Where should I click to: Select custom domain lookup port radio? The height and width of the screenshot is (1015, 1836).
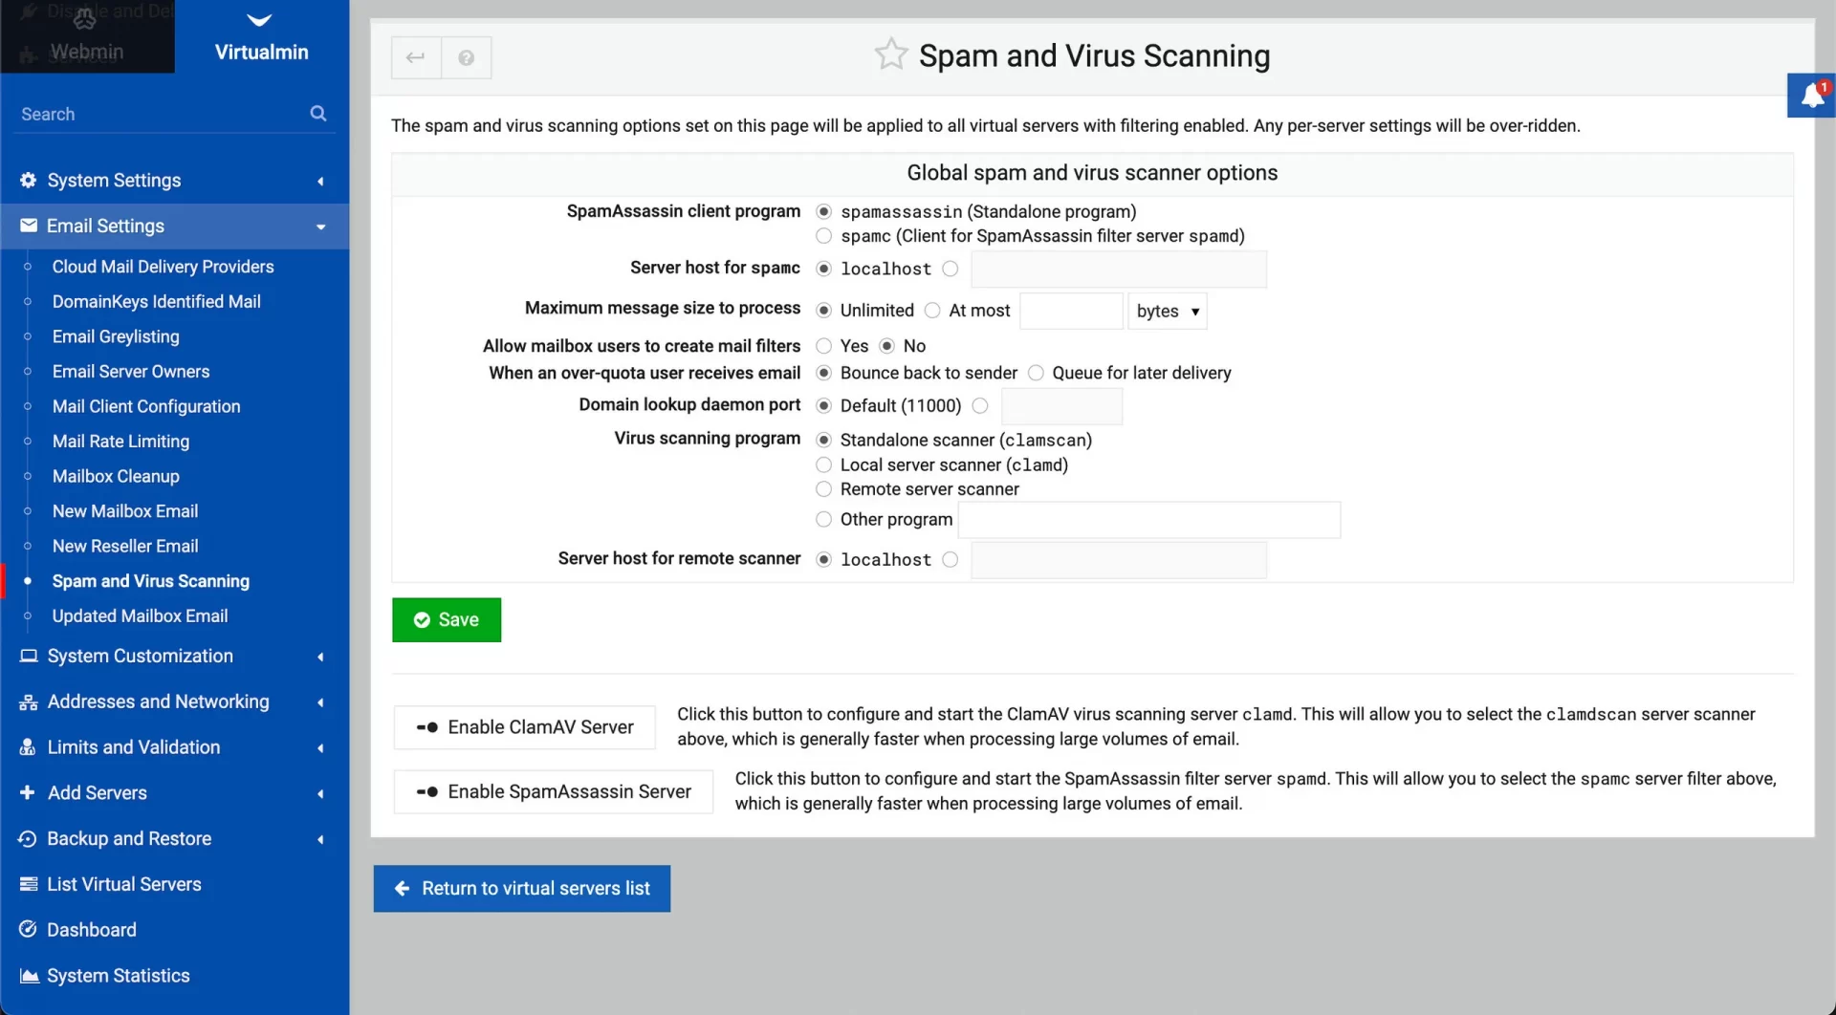(980, 406)
